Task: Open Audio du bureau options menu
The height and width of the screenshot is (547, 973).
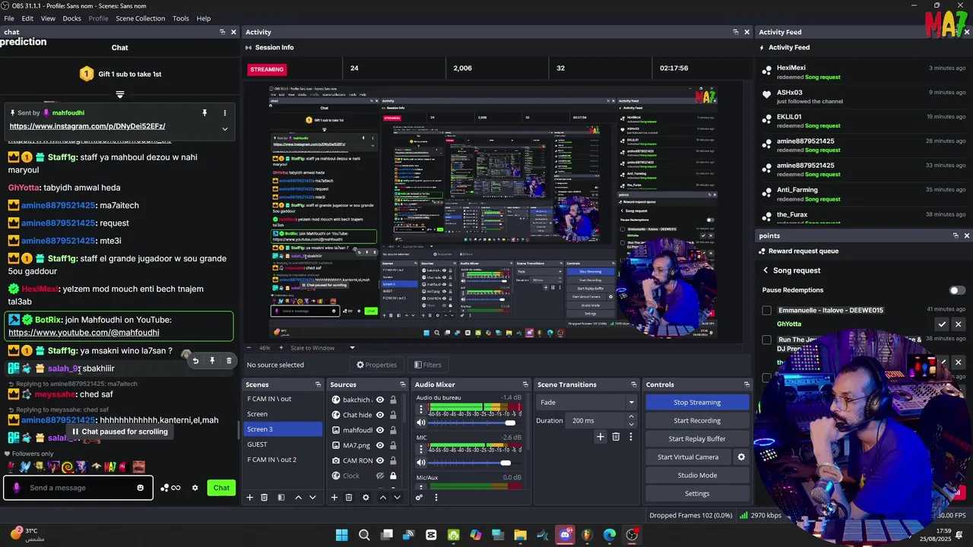Action: [421, 409]
